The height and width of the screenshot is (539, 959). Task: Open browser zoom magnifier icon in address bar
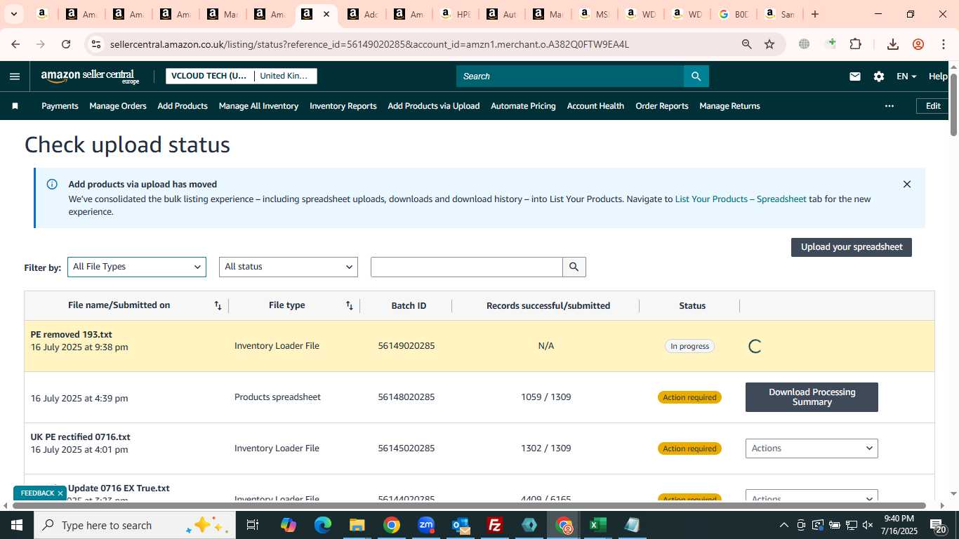point(747,44)
